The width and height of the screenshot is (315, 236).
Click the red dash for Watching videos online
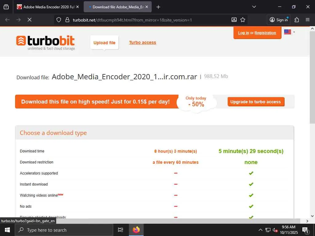(x=176, y=195)
